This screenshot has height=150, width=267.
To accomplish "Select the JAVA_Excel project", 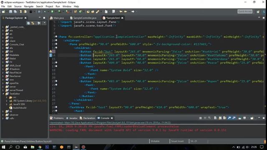I will click(x=13, y=65).
